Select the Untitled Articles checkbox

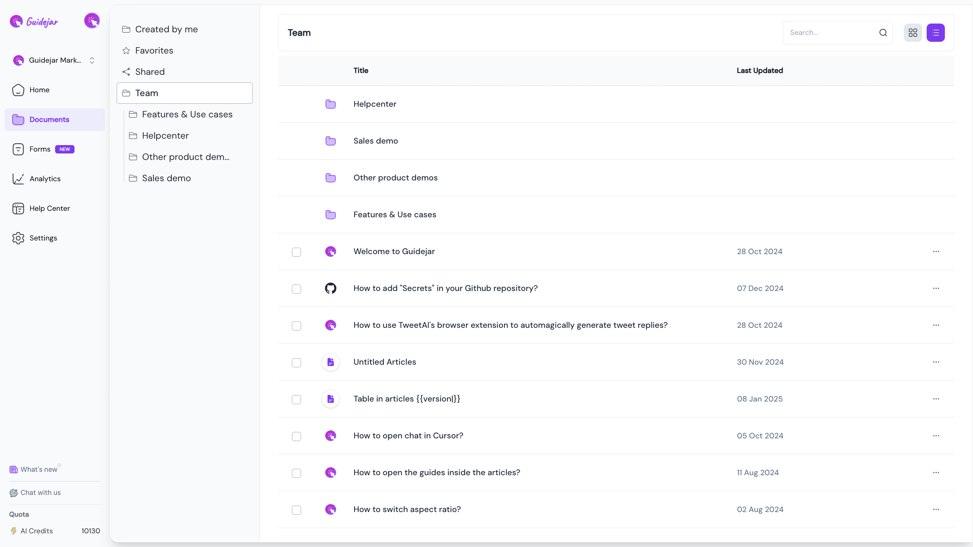pos(296,362)
